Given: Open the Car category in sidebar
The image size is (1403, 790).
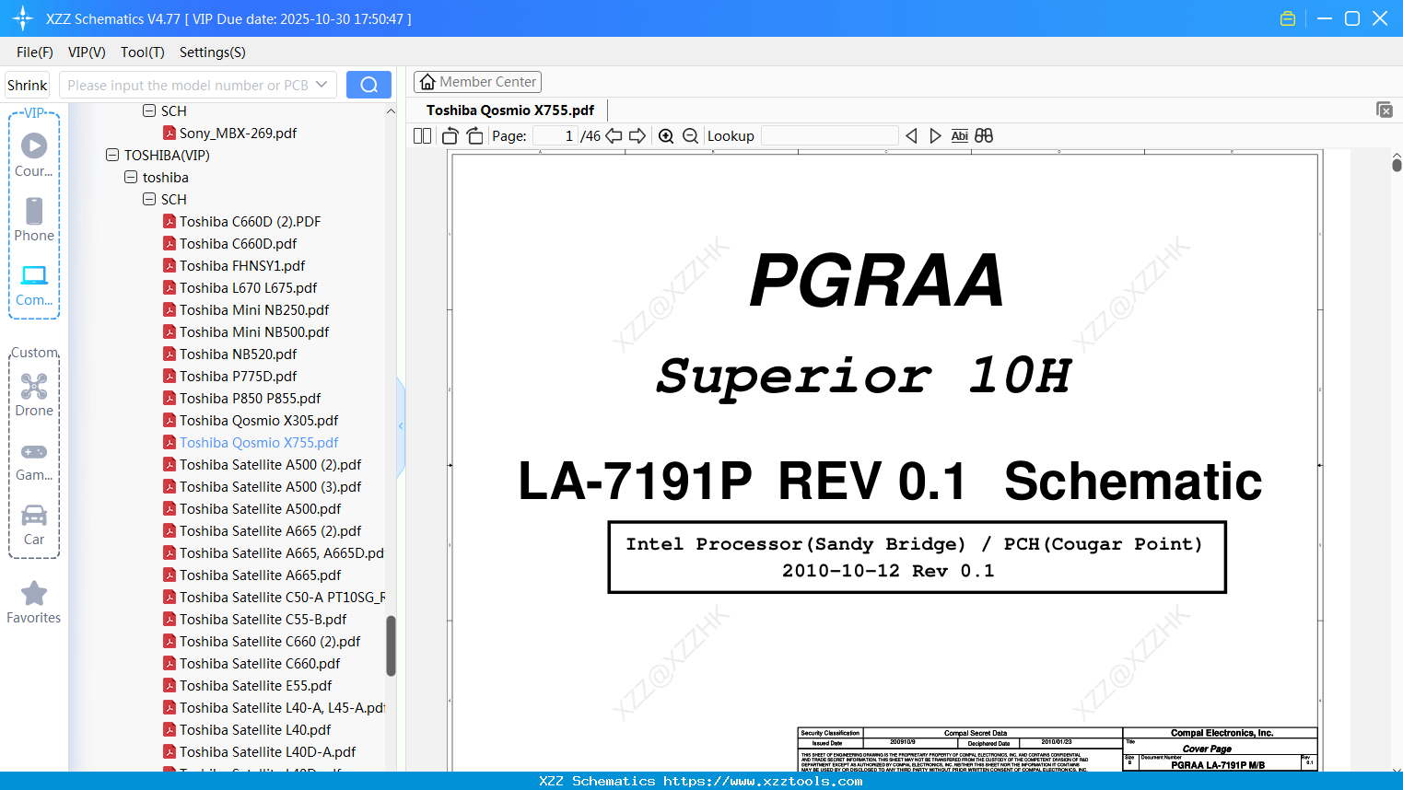Looking at the screenshot, I should (x=34, y=525).
